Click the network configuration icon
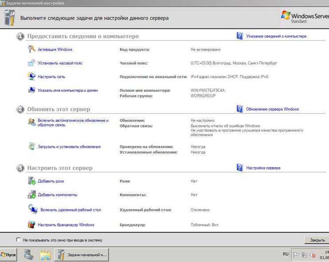Viewport: 329px width, 262px height. click(31, 76)
